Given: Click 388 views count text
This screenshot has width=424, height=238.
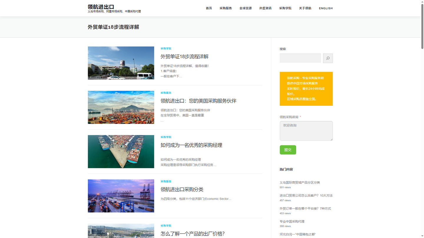Looking at the screenshot, I should [x=285, y=226].
